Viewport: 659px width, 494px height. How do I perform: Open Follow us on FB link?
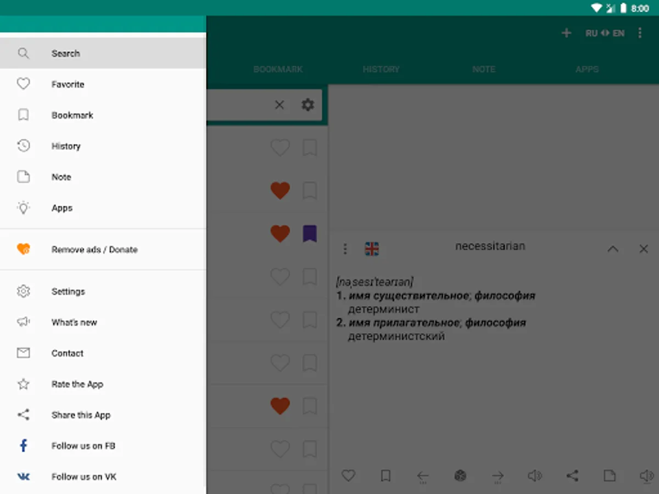[103, 446]
